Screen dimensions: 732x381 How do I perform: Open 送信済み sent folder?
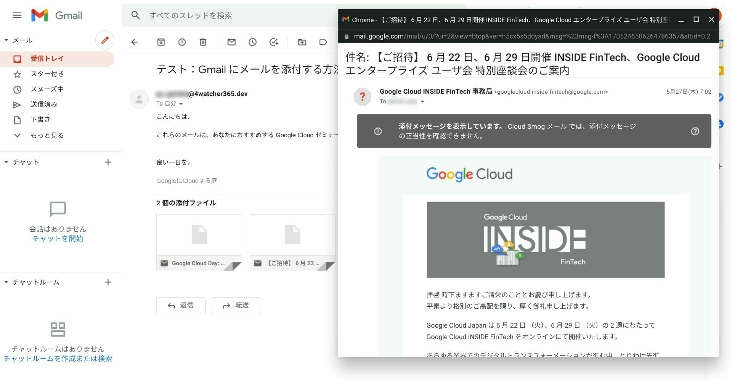[x=57, y=104]
